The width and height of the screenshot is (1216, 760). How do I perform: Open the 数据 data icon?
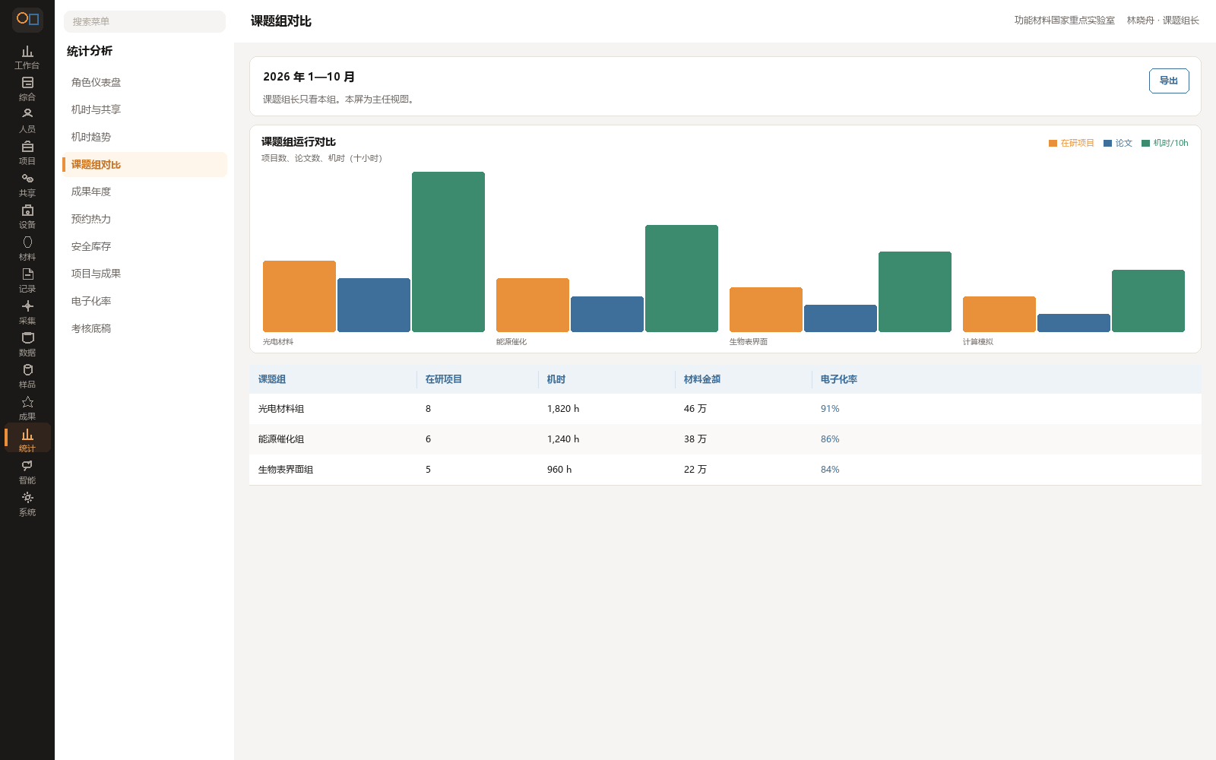pyautogui.click(x=27, y=344)
